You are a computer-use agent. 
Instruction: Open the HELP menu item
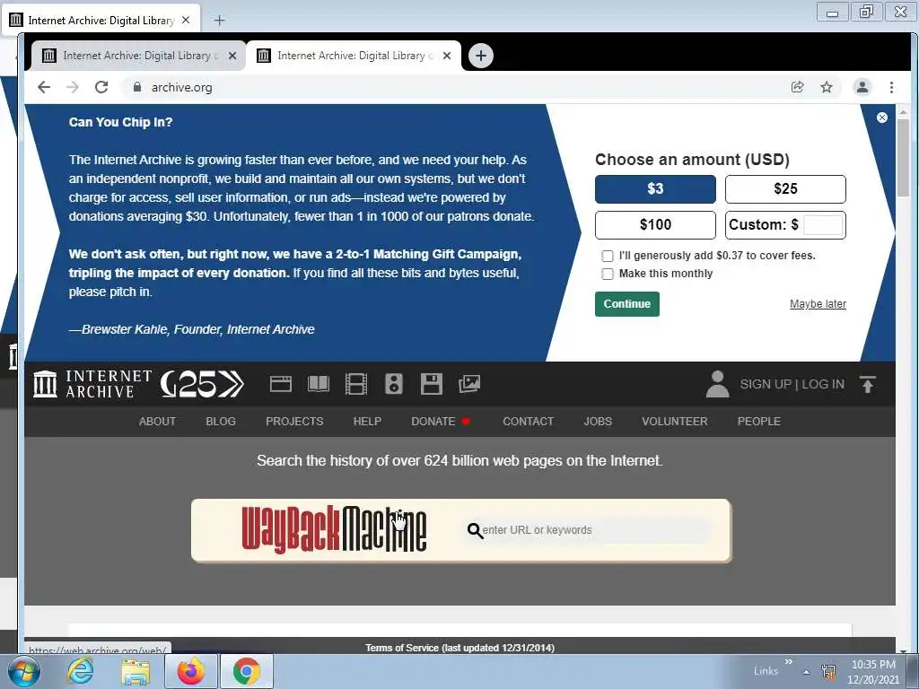click(367, 422)
